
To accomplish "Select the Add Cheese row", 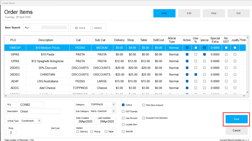I will 125,88.
